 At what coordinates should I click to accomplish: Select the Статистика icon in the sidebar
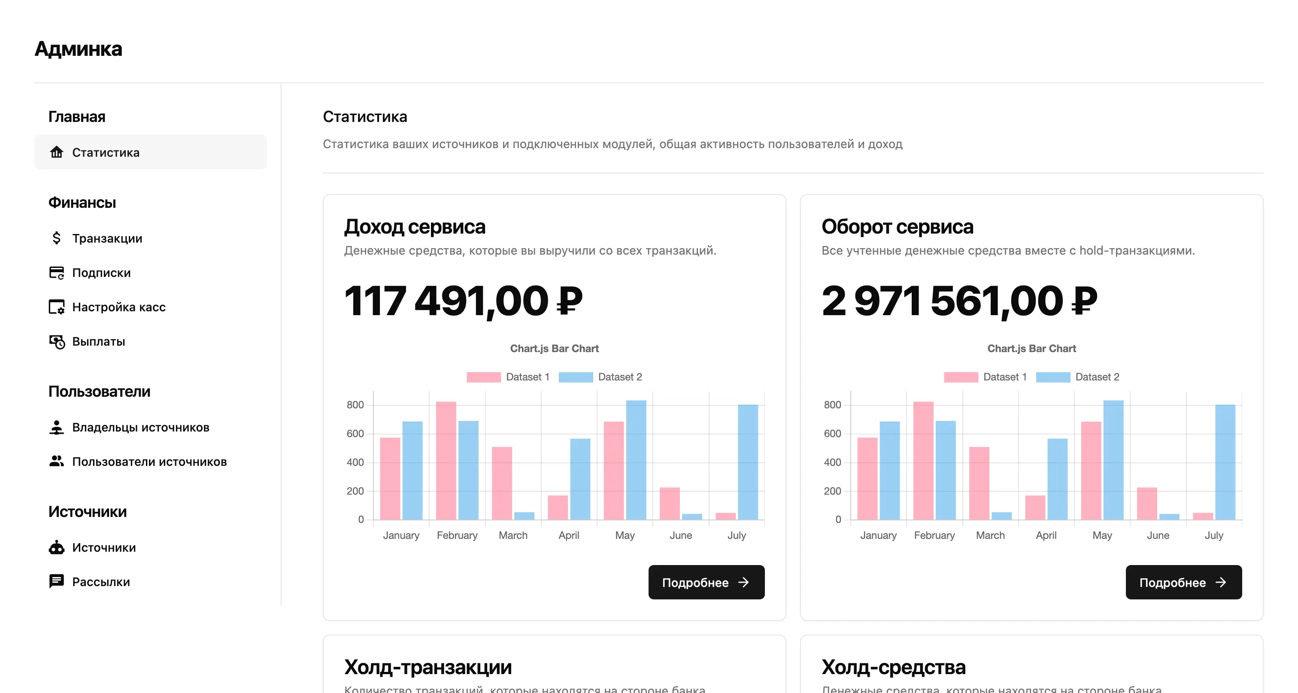tap(56, 152)
